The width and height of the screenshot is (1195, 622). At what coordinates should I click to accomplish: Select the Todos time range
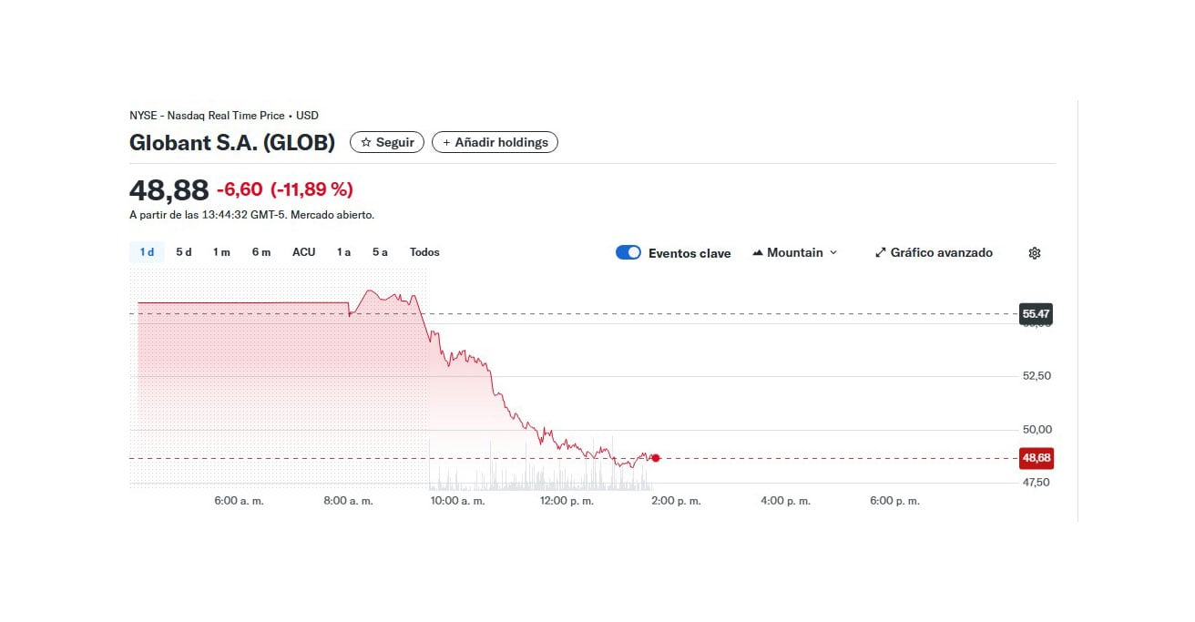tap(424, 251)
